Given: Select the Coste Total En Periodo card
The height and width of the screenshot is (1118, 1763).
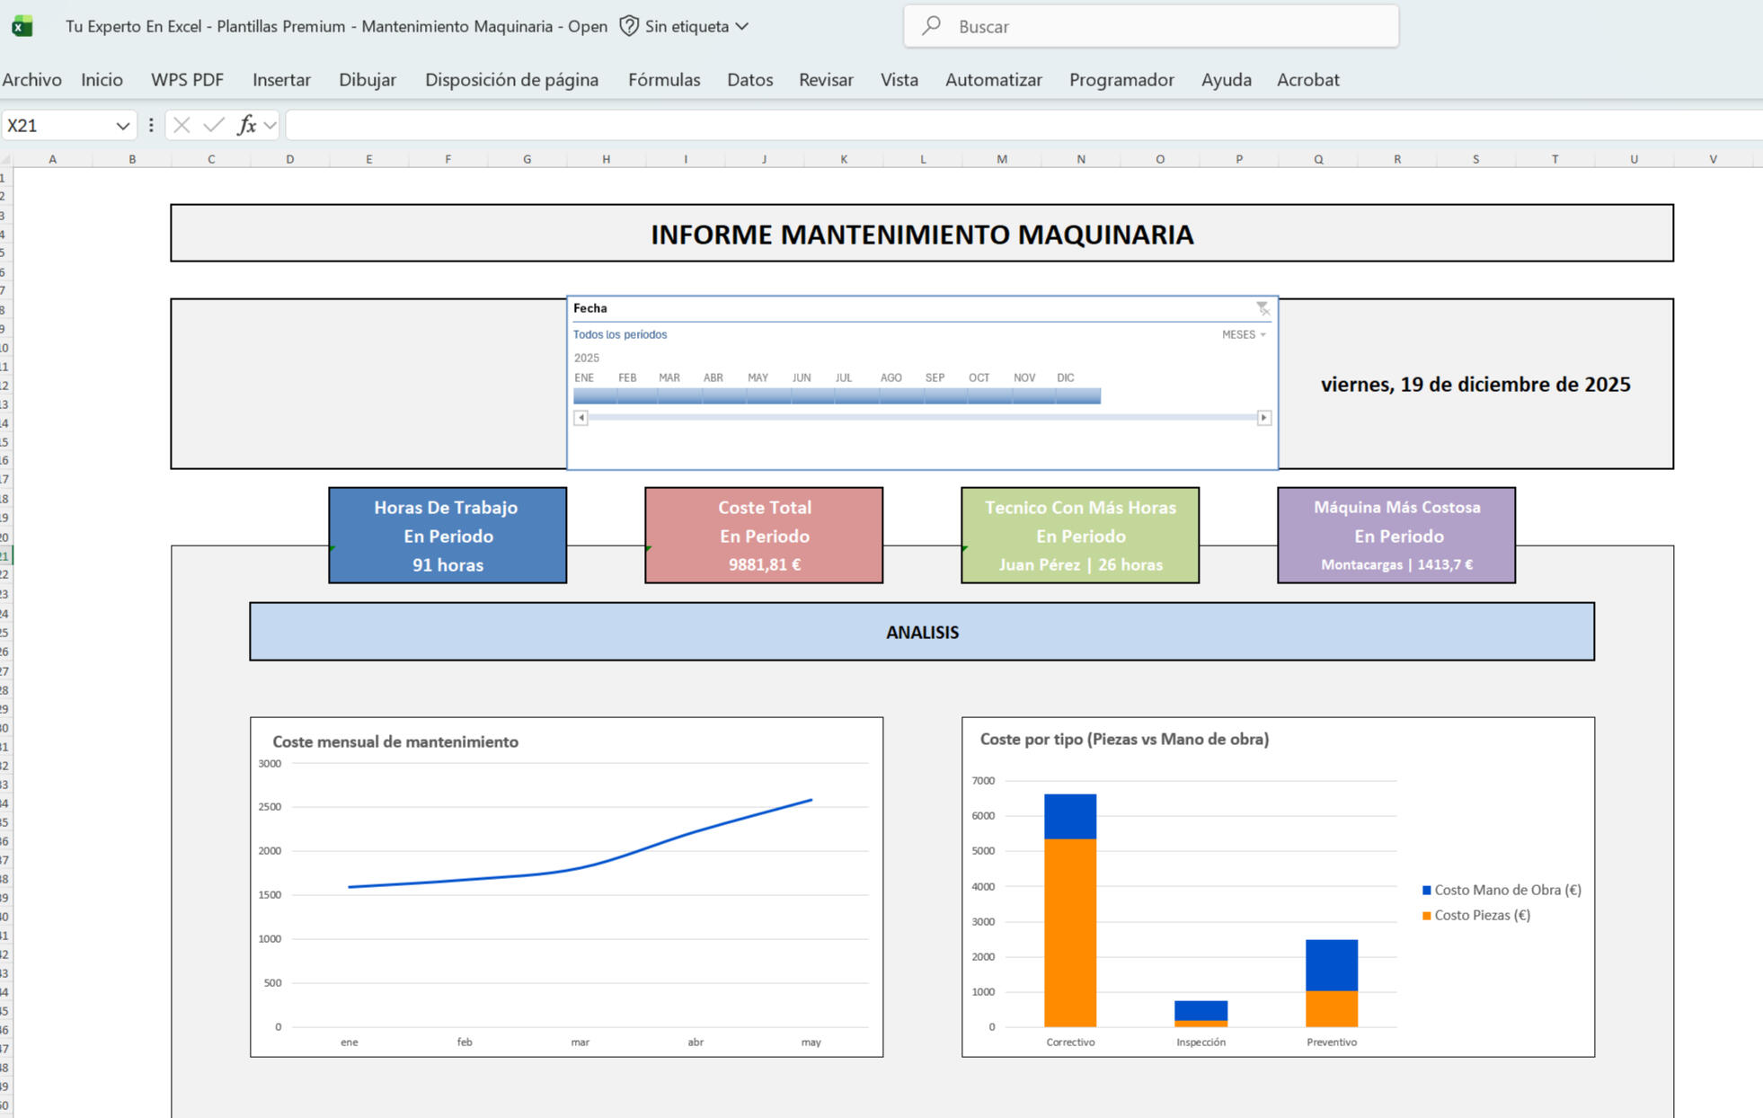Looking at the screenshot, I should (763, 535).
